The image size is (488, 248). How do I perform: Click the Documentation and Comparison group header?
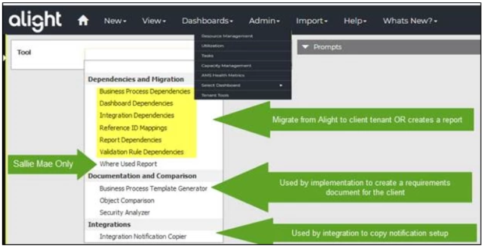[142, 176]
